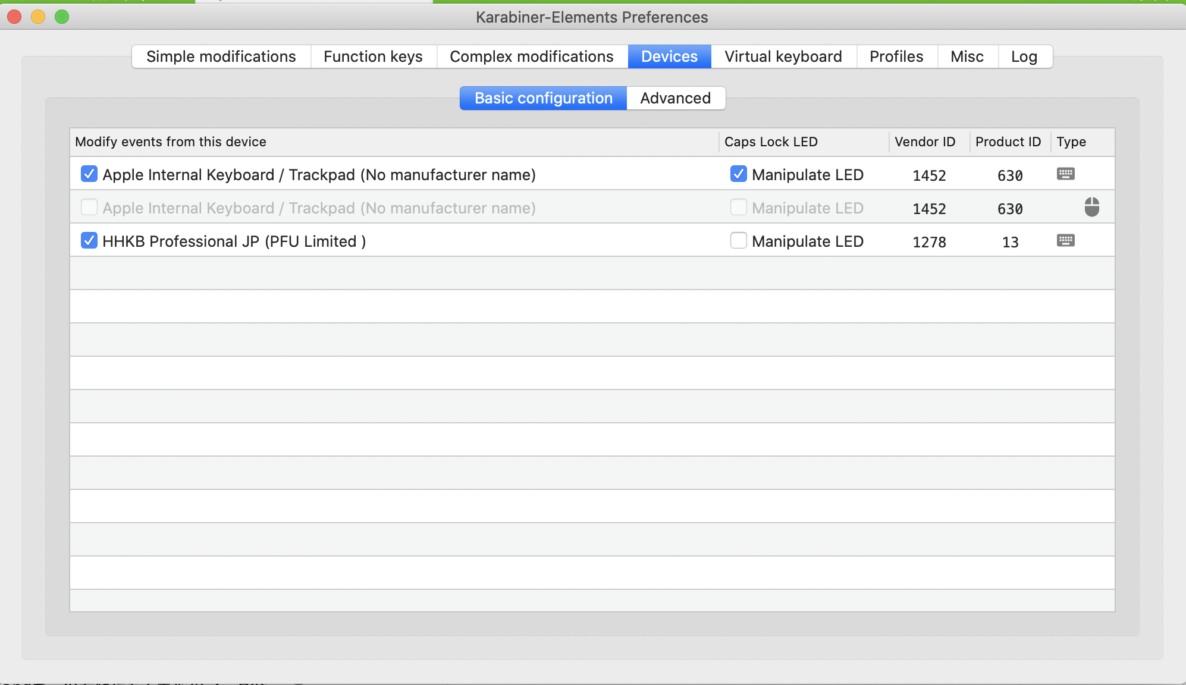
Task: Open the Simple modifications tab
Action: 221,56
